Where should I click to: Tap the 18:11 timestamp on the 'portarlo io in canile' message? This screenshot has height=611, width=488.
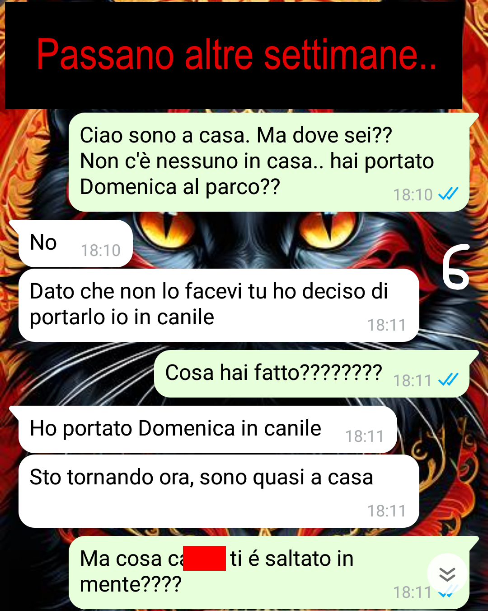pos(387,325)
